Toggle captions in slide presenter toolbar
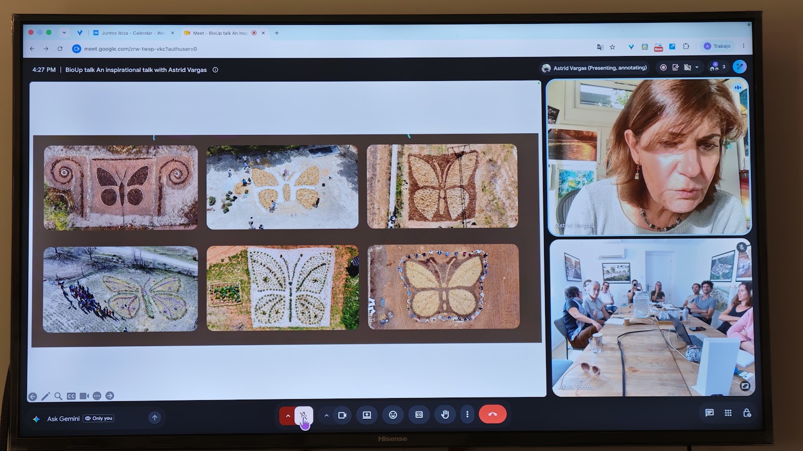The width and height of the screenshot is (803, 451). click(71, 396)
